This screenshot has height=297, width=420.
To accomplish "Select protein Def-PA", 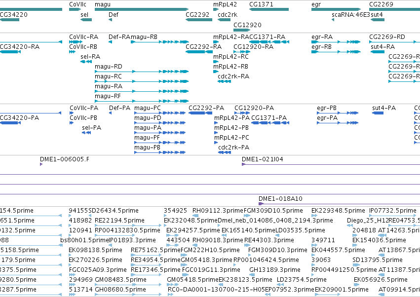I will click(111, 113).
